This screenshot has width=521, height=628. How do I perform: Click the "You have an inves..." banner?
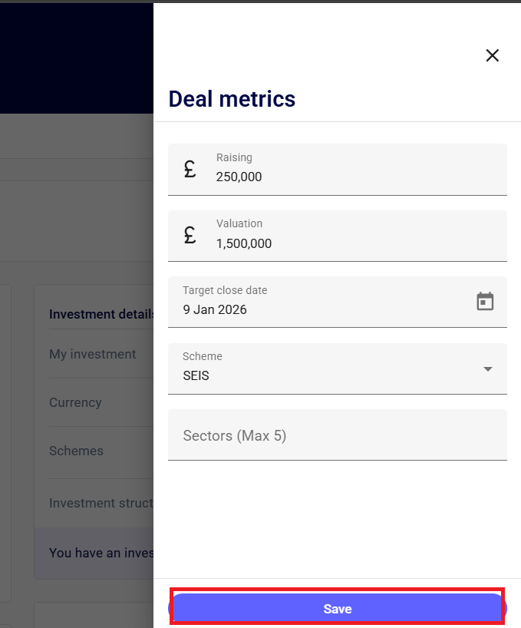pyautogui.click(x=101, y=553)
